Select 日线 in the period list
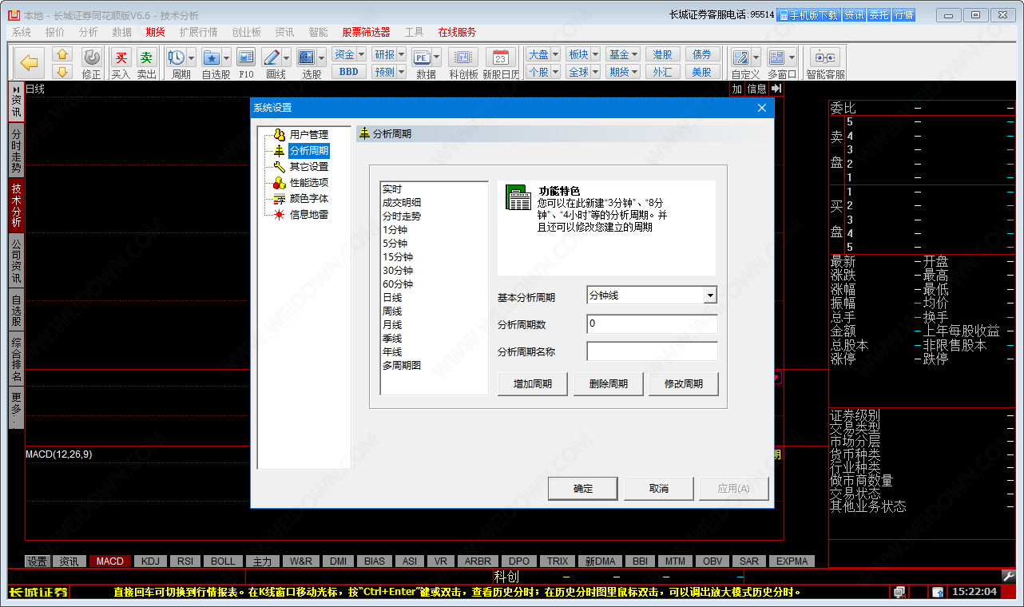The width and height of the screenshot is (1024, 607). (392, 298)
